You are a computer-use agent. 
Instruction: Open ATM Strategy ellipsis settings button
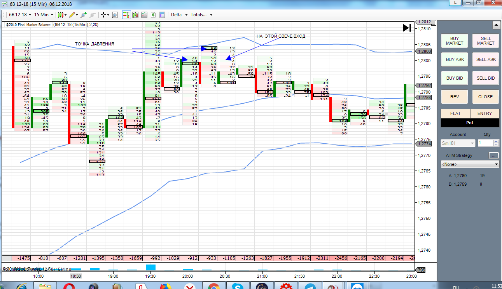tap(494, 155)
